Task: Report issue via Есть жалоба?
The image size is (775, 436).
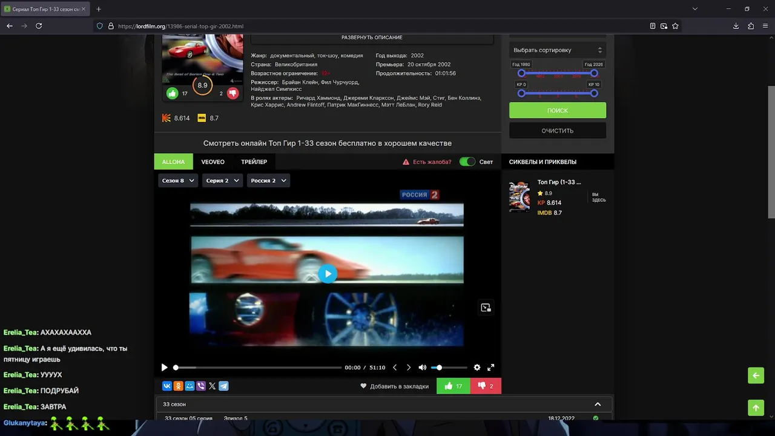Action: (427, 162)
